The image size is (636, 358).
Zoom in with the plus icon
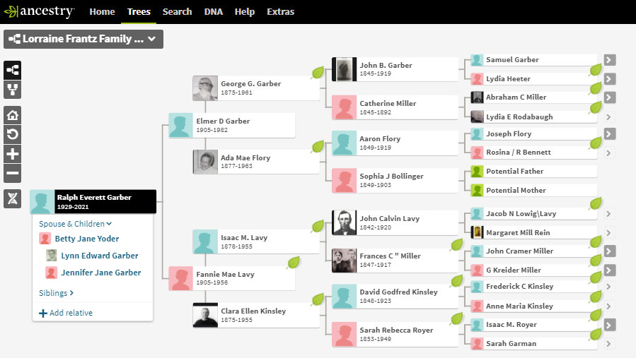[x=13, y=154]
